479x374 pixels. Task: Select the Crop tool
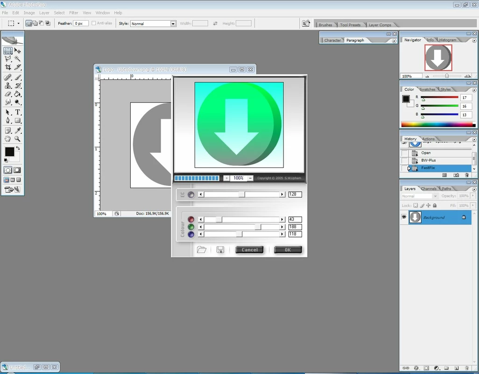pos(8,67)
